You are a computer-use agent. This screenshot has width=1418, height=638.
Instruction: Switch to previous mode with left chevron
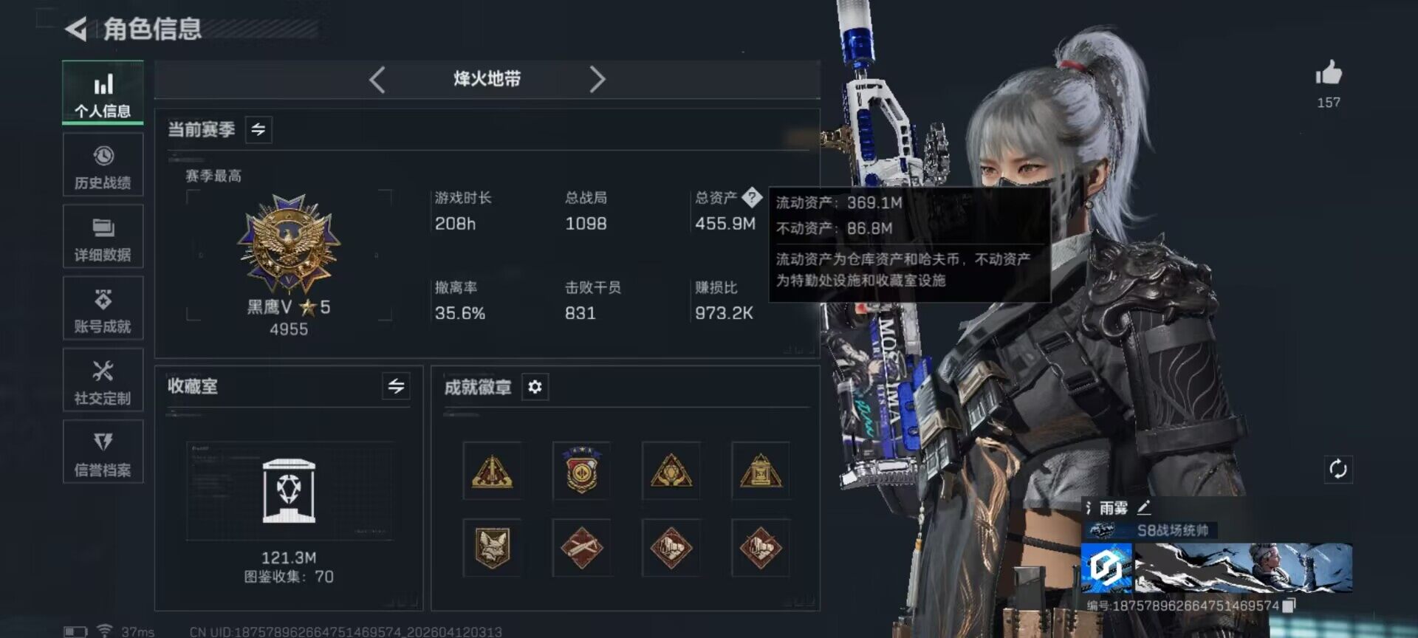tap(377, 79)
